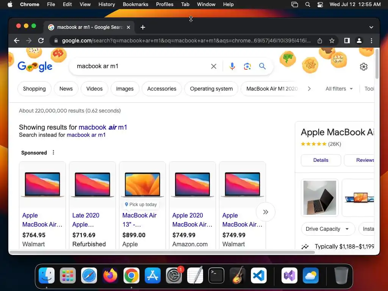Open a new tab with plus button
This screenshot has height=291, width=388.
point(143,27)
